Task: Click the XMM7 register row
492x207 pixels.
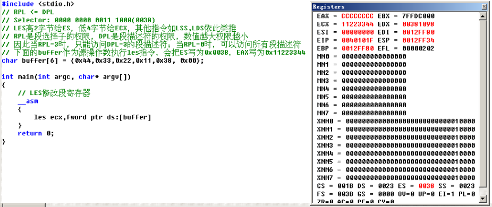Action: pyautogui.click(x=396, y=178)
